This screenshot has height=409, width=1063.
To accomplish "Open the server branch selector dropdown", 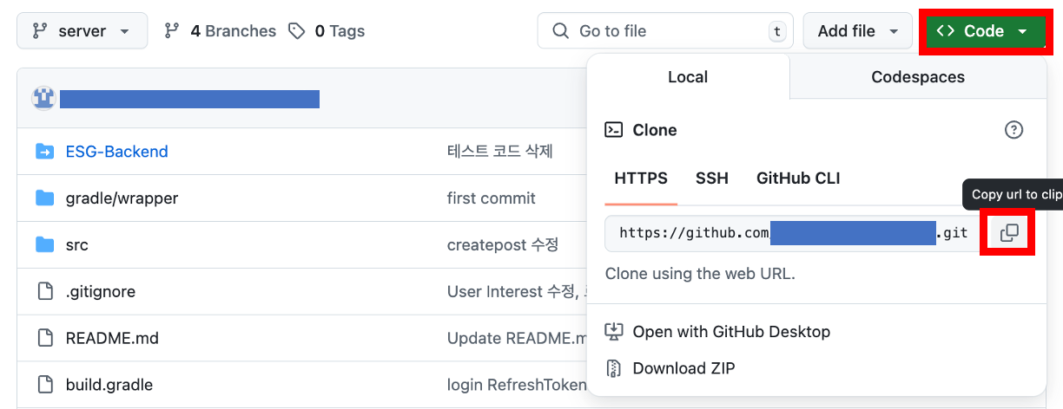I will [83, 31].
